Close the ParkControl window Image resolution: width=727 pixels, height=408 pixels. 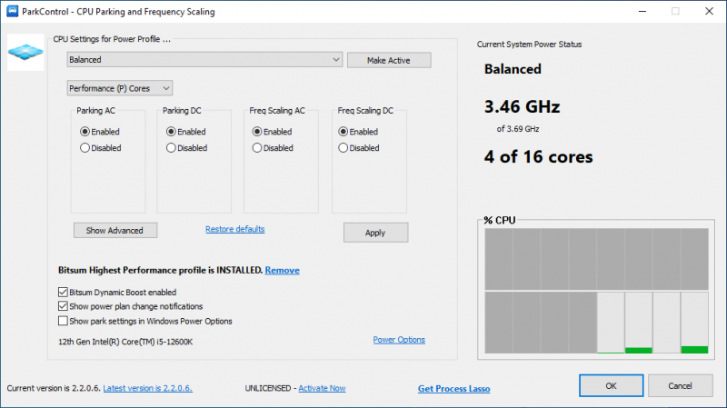709,11
